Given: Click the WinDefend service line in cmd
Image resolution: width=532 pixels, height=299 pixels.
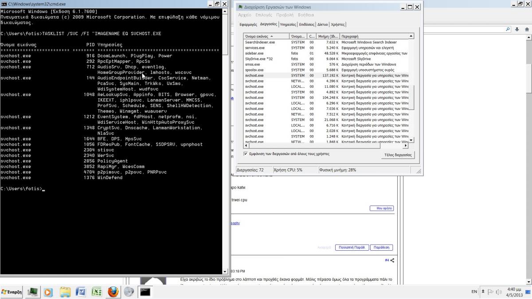Looking at the screenshot, I should click(62, 178).
